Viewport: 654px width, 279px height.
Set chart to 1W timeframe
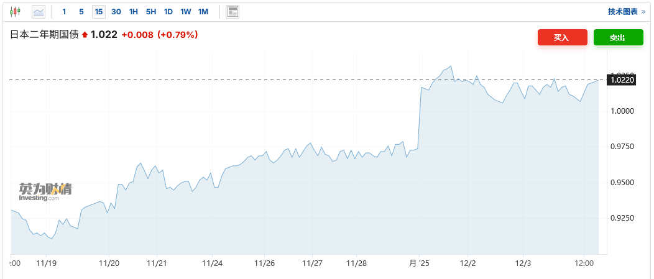pyautogui.click(x=186, y=11)
